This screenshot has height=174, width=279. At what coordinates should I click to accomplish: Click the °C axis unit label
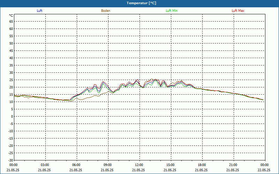(x=11, y=16)
